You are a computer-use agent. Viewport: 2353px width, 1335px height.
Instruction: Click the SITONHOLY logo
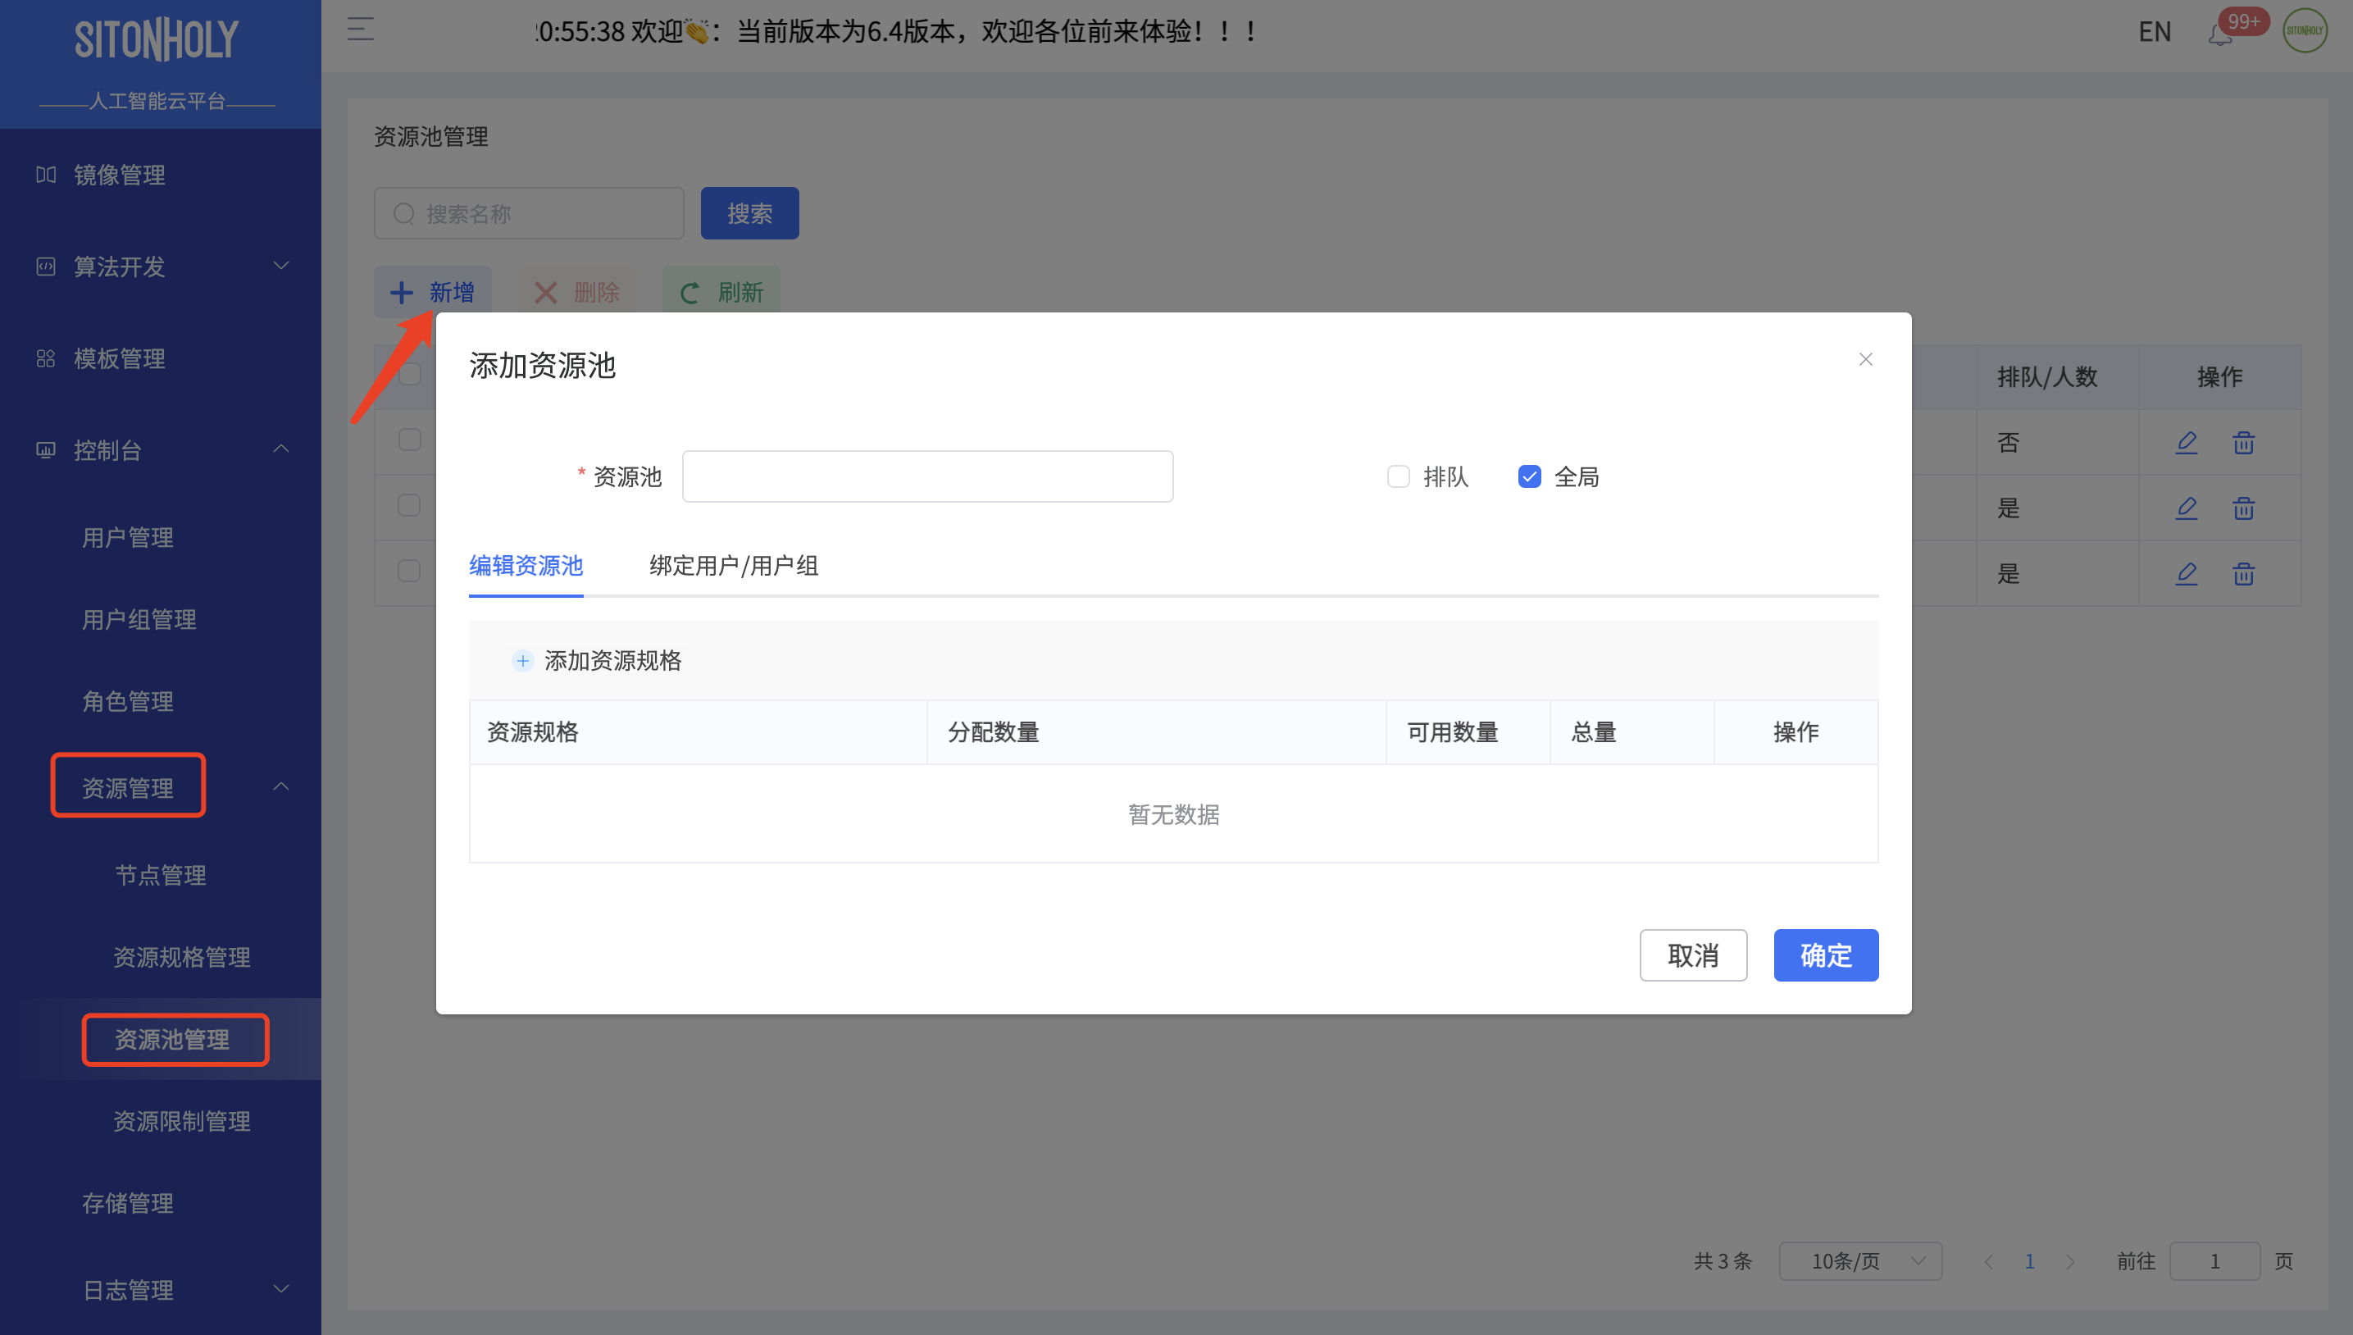click(x=157, y=39)
